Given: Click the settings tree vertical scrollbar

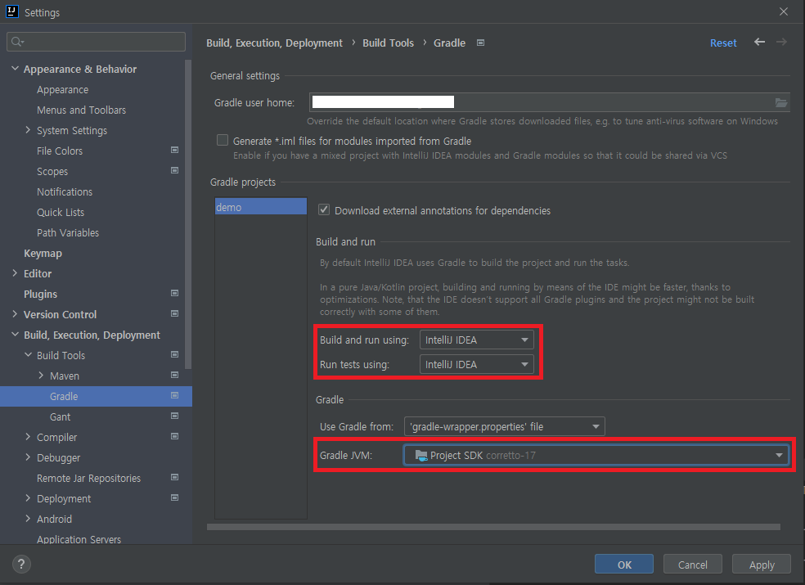Looking at the screenshot, I should 188,214.
